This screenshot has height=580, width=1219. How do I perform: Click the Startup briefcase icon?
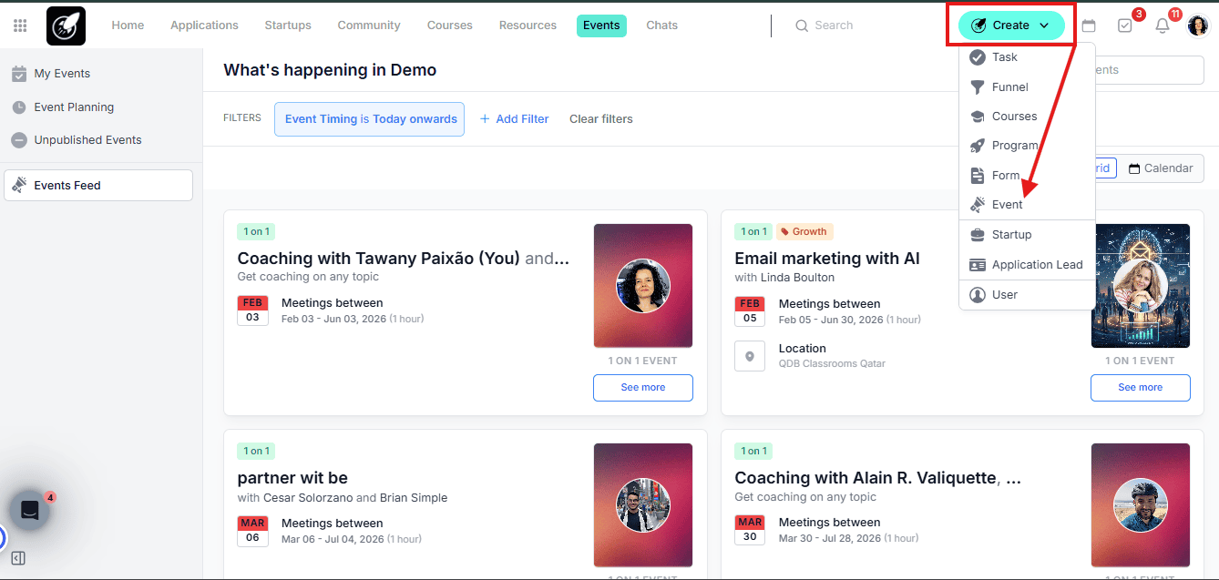[x=978, y=235]
